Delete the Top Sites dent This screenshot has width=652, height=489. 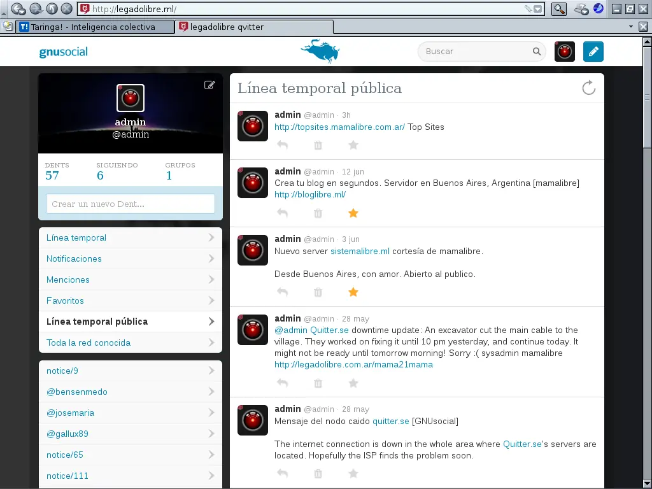click(318, 145)
